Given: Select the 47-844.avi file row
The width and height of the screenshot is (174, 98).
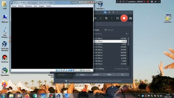Looking at the screenshot, I should 110,55.
